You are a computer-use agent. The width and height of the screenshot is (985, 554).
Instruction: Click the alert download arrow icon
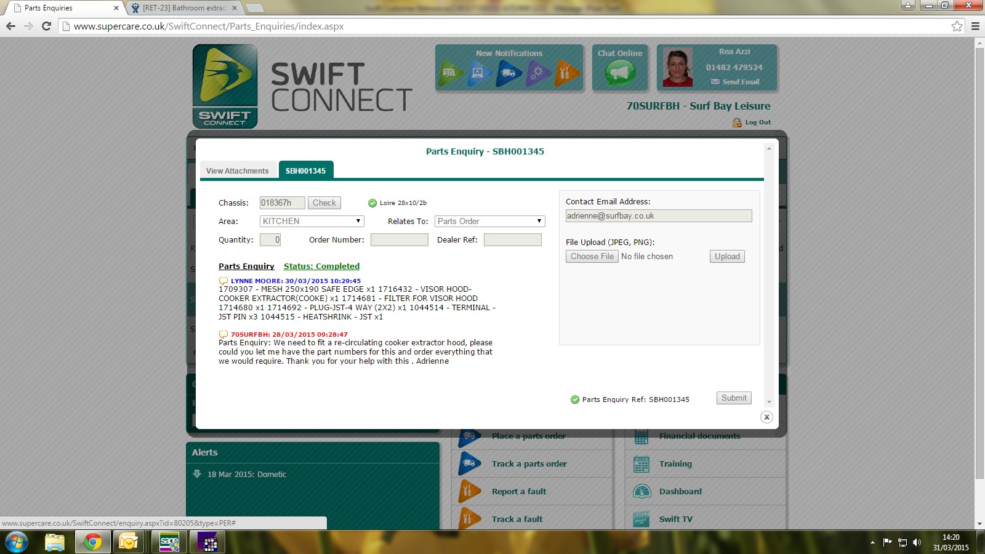(197, 474)
